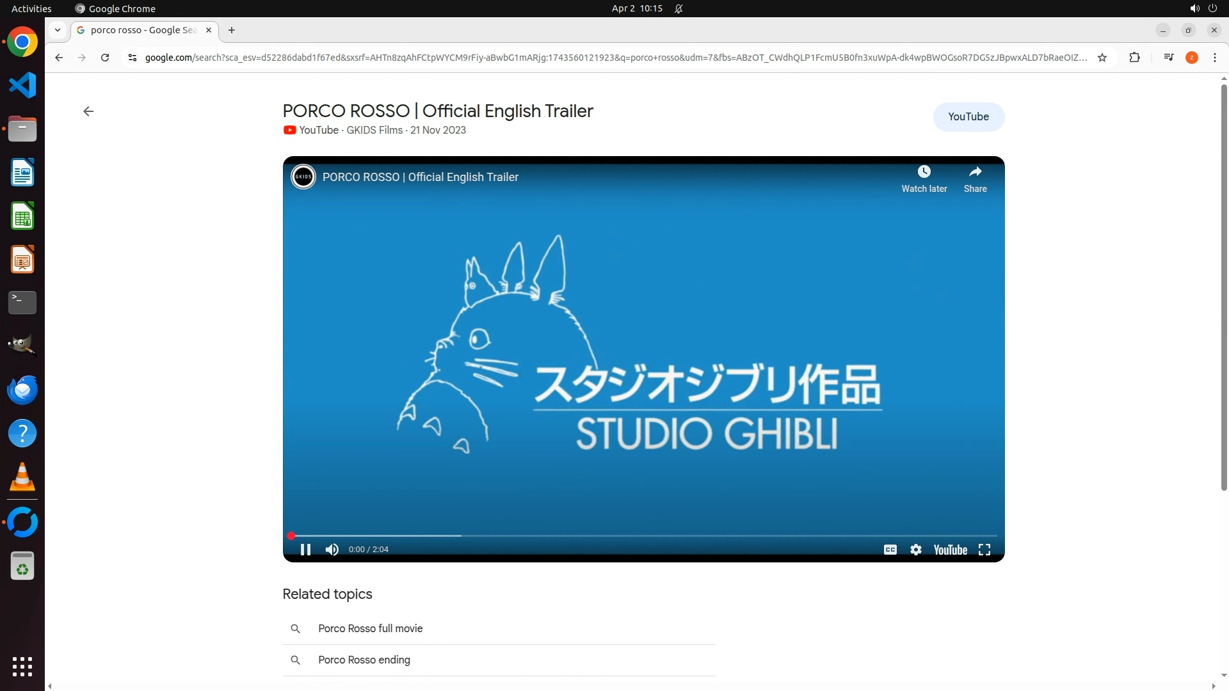Click the Share arrow icon
1229x691 pixels.
click(x=975, y=172)
